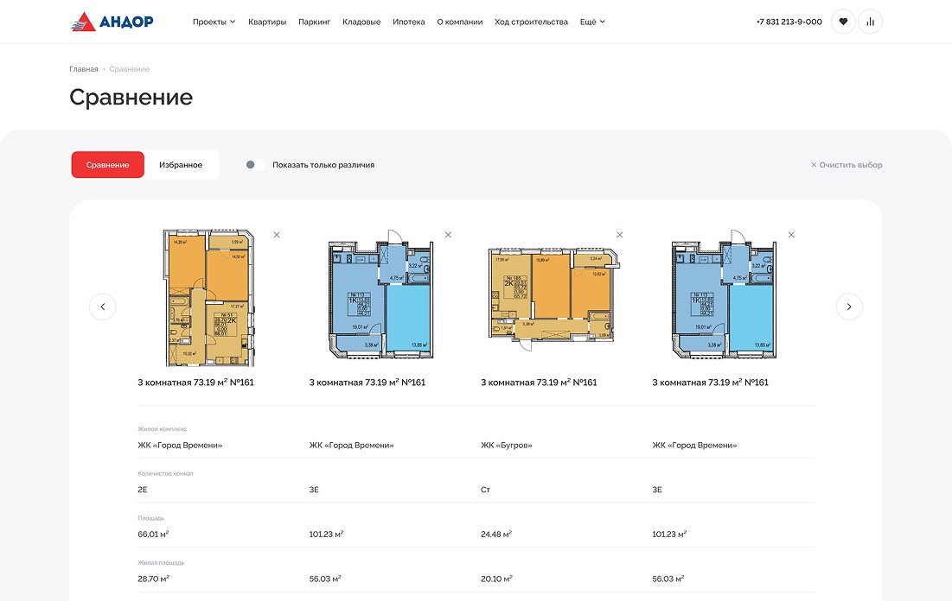Click Сравнение breadcrumb item
Viewport: 952px width, 601px height.
[130, 69]
